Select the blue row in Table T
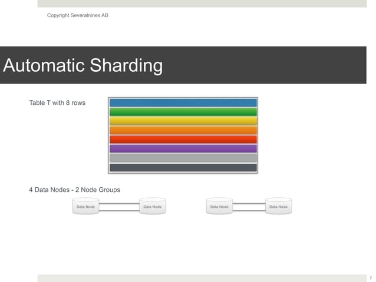The height and width of the screenshot is (282, 376). 183,103
